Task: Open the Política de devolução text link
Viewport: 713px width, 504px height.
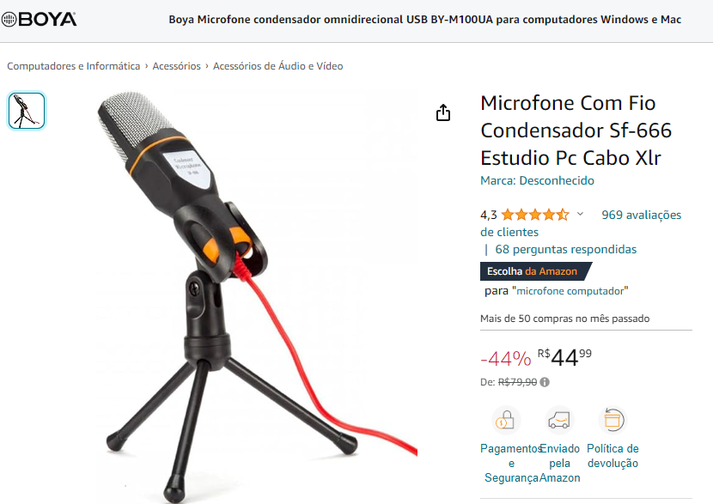Action: point(612,456)
